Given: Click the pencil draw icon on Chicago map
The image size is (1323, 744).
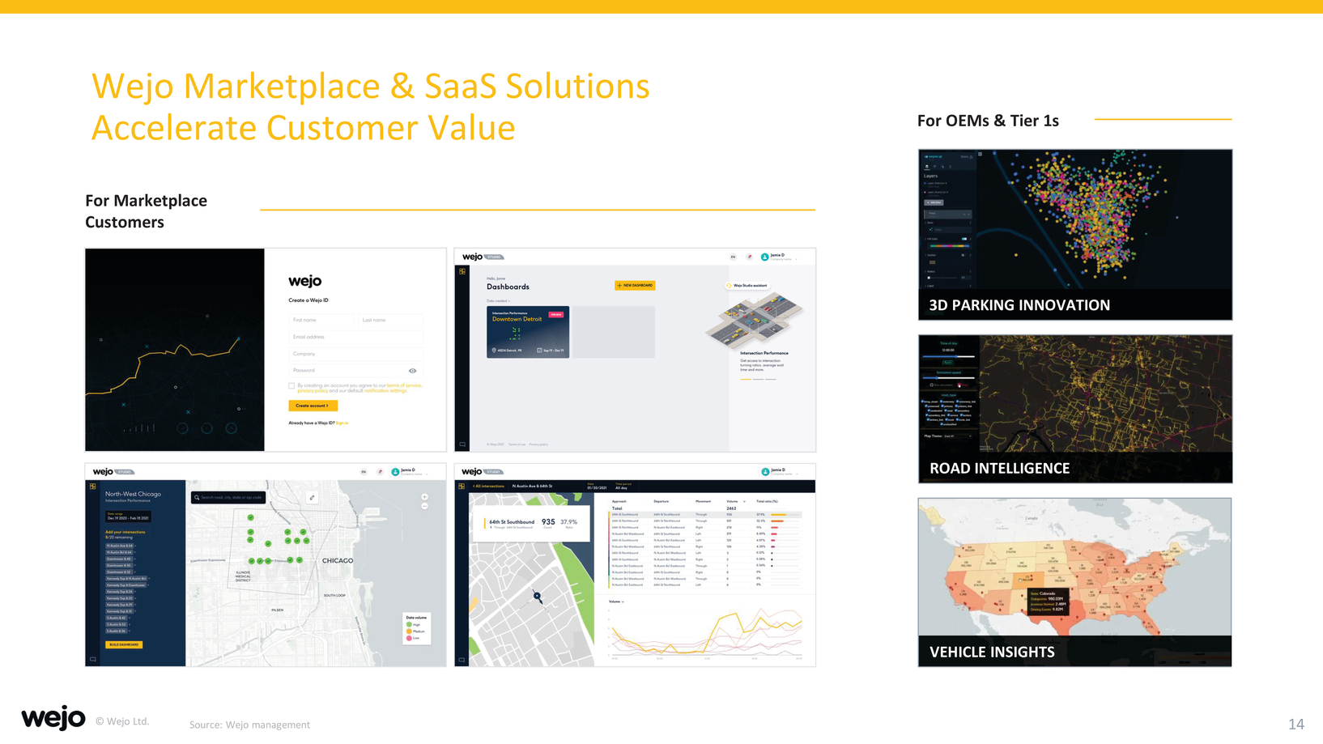Looking at the screenshot, I should tap(312, 497).
